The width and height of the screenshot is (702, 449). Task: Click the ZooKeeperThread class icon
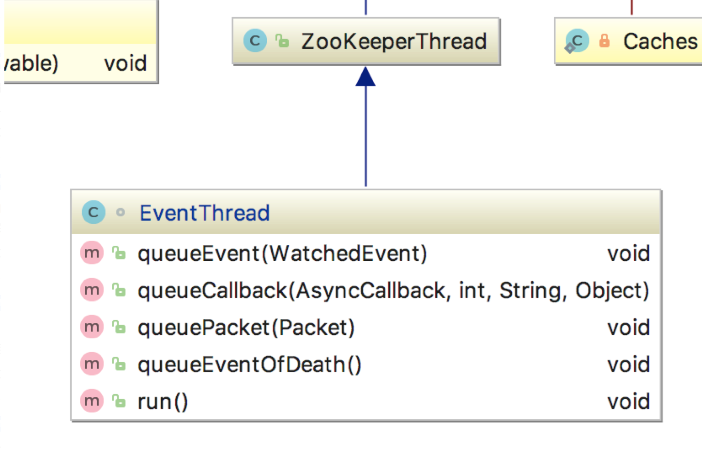tap(255, 41)
